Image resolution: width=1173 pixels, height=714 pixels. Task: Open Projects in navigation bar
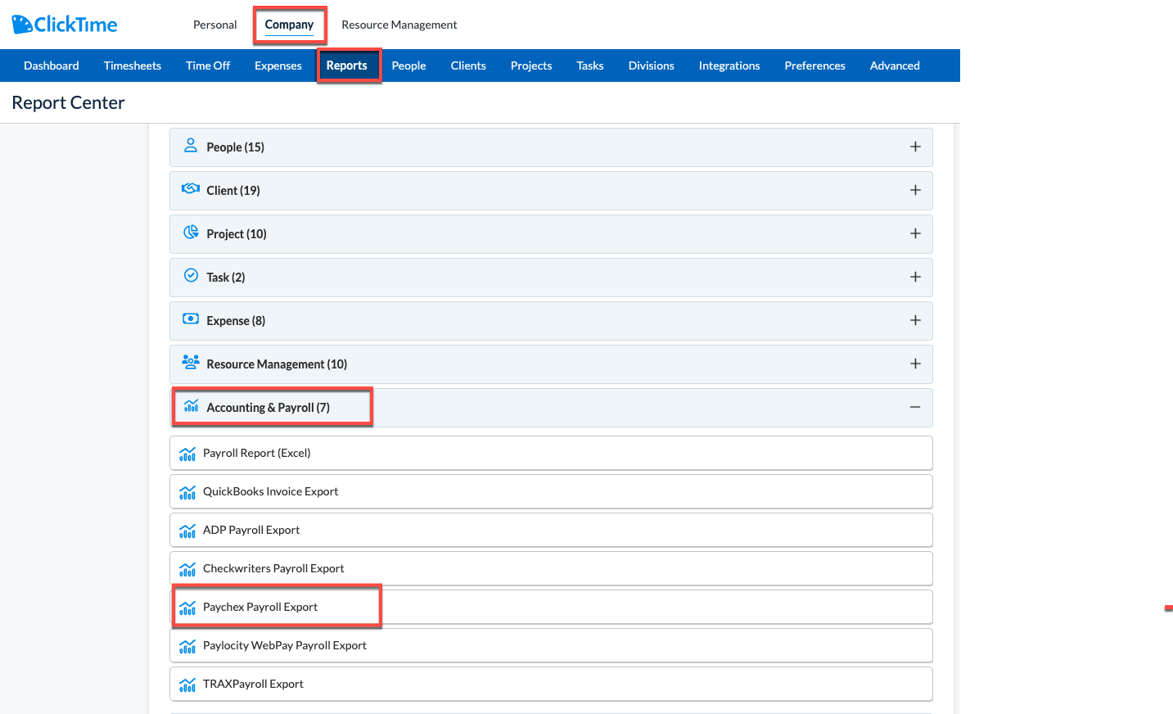[531, 66]
